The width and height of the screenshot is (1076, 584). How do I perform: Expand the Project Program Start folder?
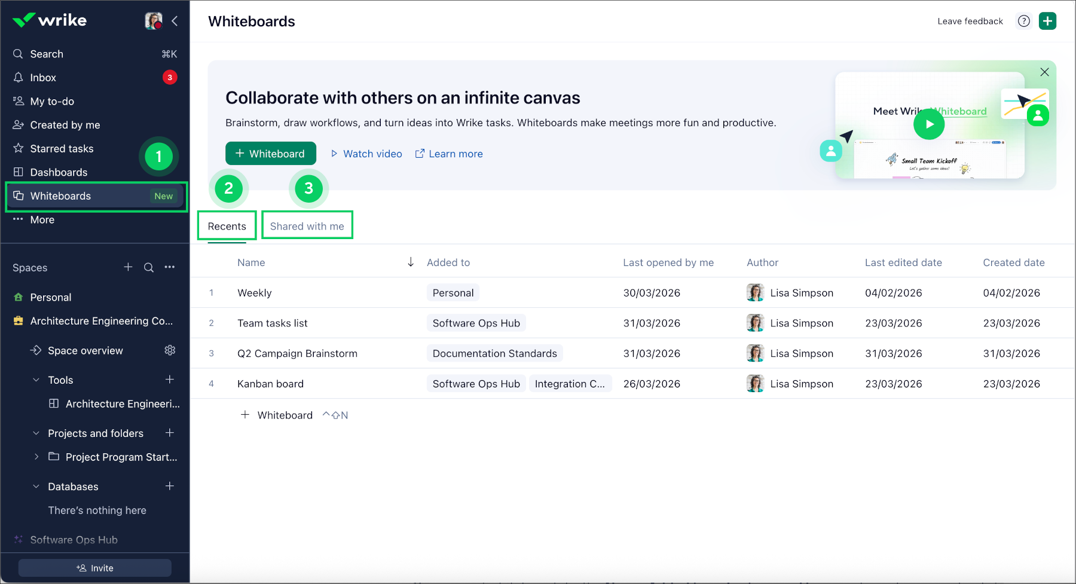point(36,457)
